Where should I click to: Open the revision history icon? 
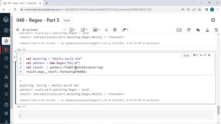coord(216,30)
